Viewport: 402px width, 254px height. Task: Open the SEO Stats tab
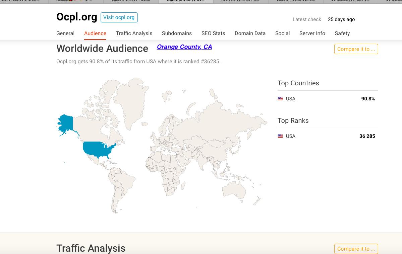(213, 33)
